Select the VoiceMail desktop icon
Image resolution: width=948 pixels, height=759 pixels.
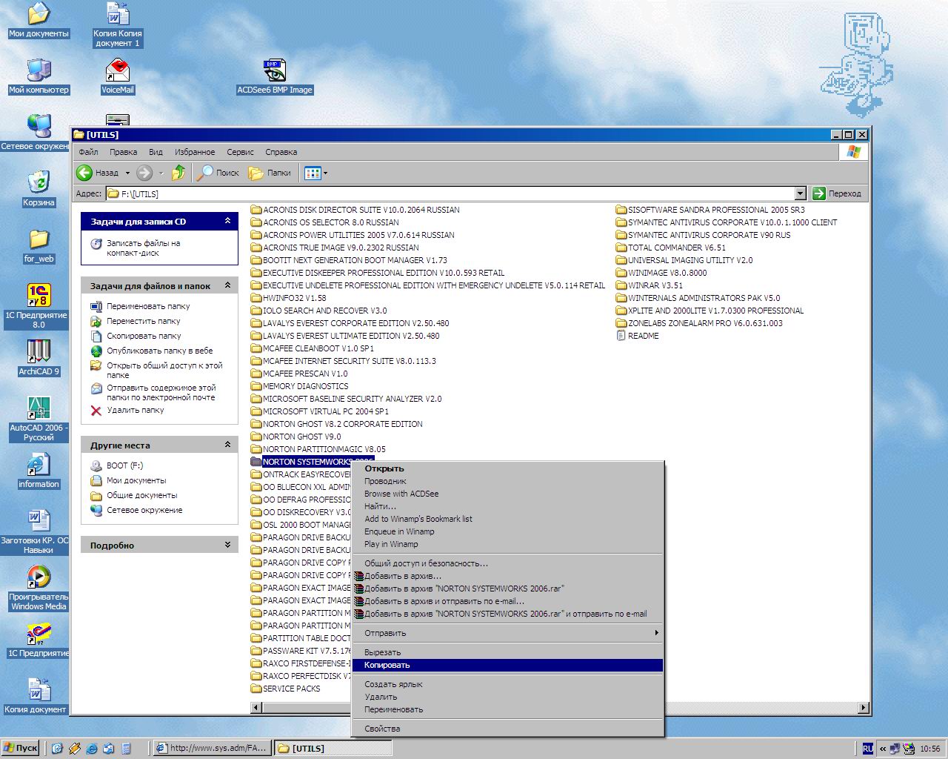point(118,76)
